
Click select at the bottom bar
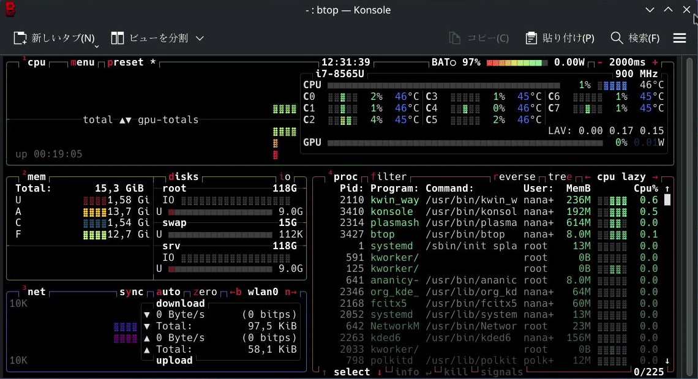[352, 372]
